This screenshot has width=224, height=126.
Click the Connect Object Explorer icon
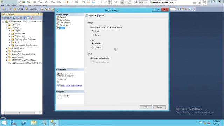click(14, 18)
